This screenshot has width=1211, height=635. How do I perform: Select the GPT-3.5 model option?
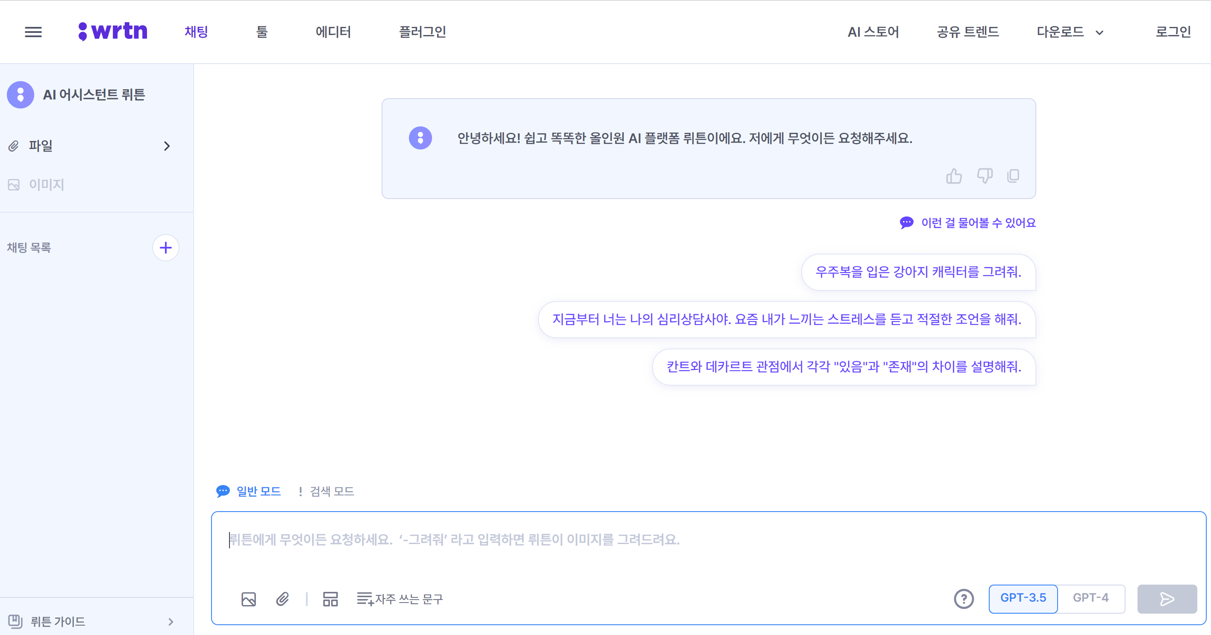[1023, 598]
